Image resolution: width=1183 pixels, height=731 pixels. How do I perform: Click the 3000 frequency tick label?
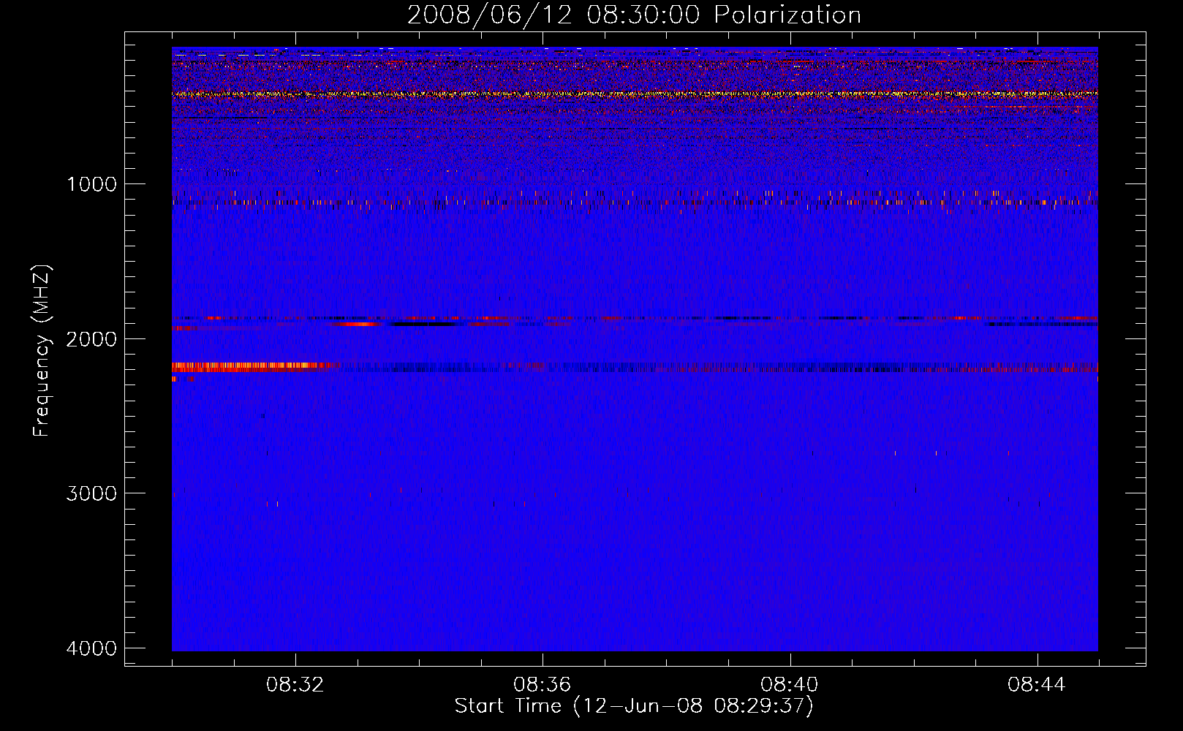[91, 493]
